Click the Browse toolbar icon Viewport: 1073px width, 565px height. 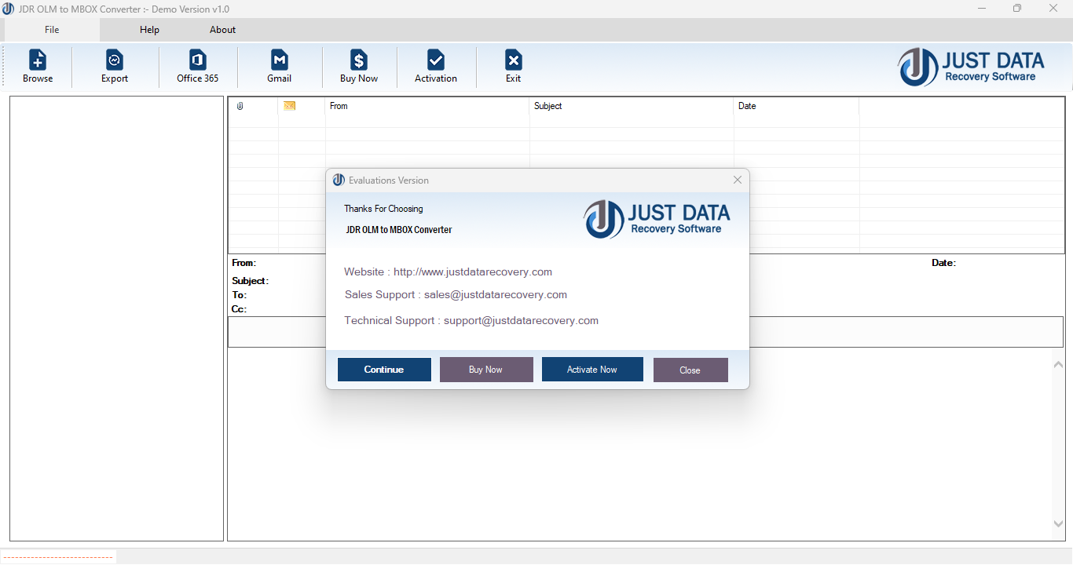click(38, 66)
